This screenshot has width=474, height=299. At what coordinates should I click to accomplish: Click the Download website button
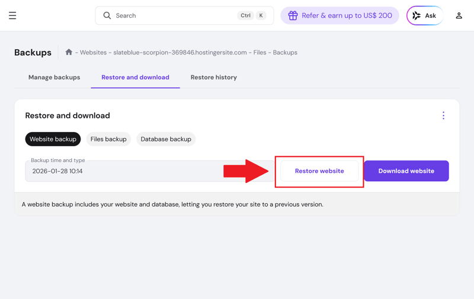(406, 171)
